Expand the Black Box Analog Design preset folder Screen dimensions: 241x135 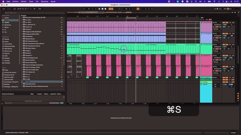[22, 18]
